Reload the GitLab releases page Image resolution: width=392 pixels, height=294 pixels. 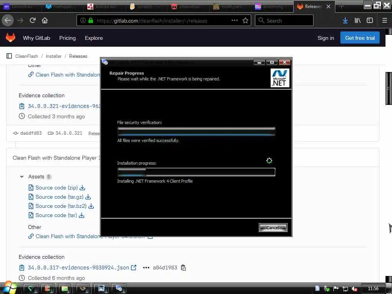tap(33, 20)
